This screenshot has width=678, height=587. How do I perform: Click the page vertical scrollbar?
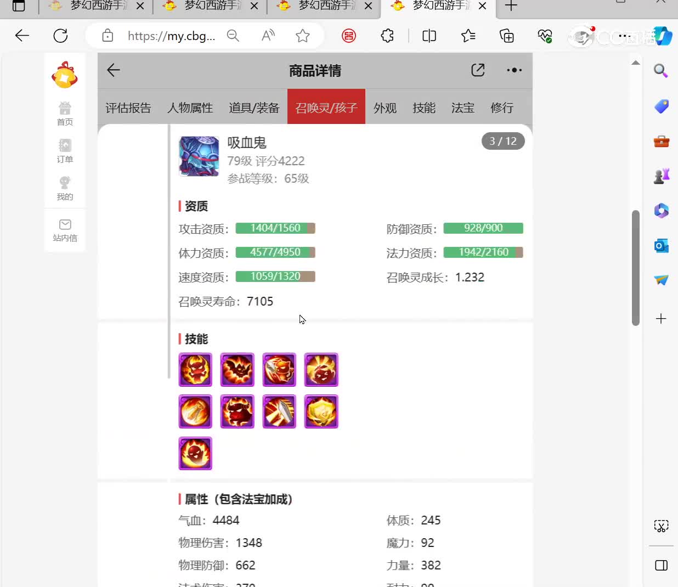(x=636, y=268)
